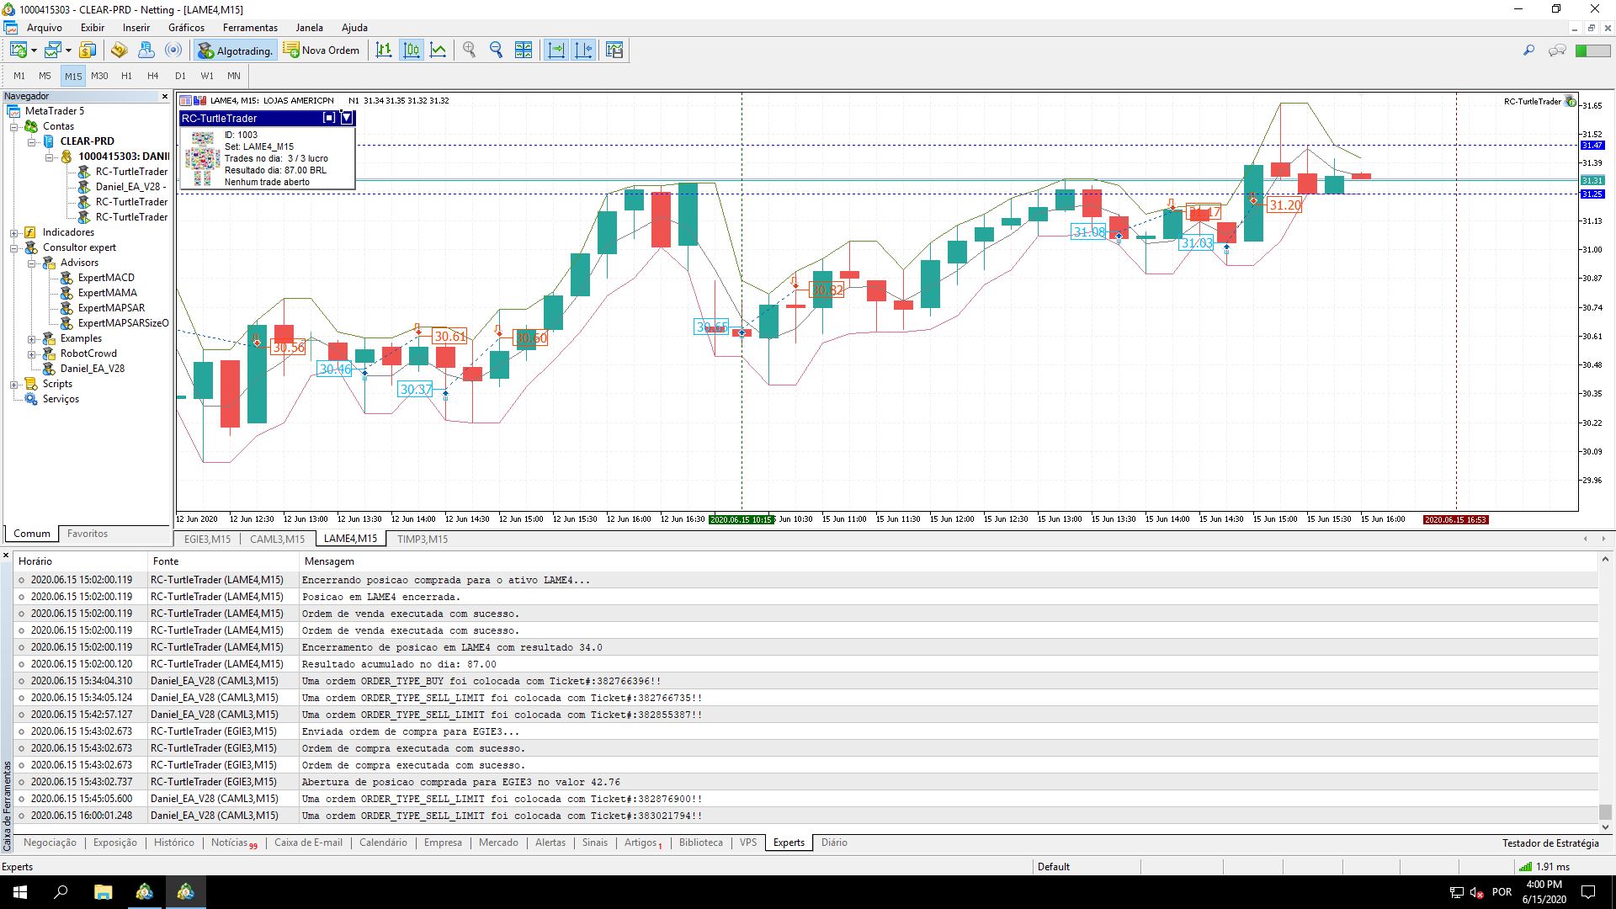Open the Diário toolbox tab
The image size is (1616, 909).
[x=834, y=843]
